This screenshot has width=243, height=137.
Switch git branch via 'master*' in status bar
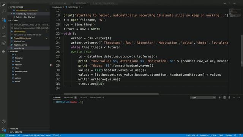tap(11, 135)
